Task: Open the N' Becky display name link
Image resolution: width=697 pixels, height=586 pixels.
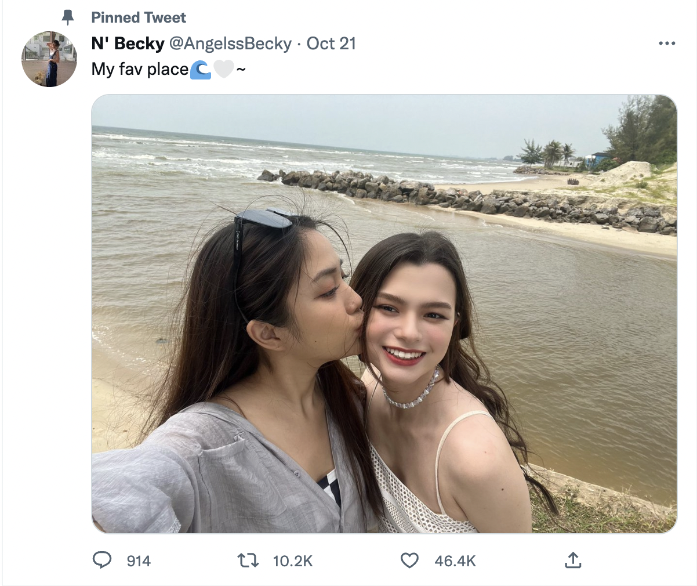Action: (x=128, y=44)
